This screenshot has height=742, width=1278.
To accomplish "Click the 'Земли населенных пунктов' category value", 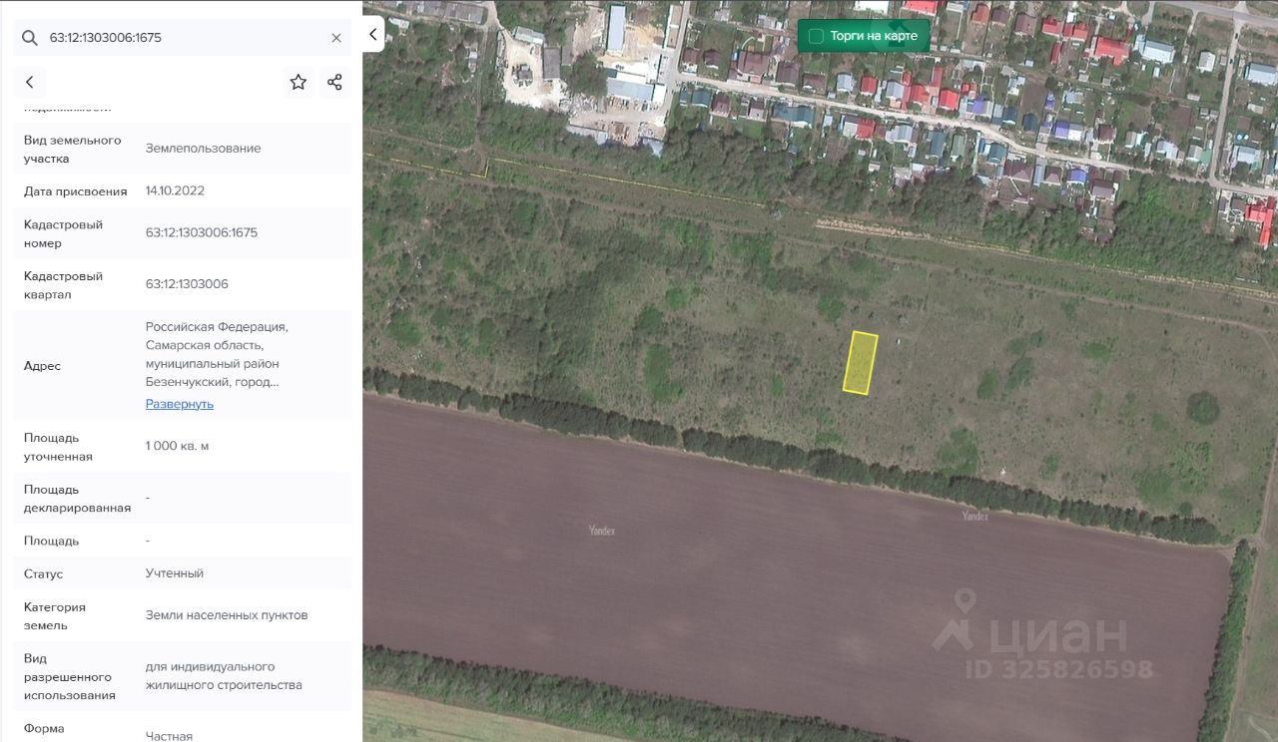I will pyautogui.click(x=227, y=615).
